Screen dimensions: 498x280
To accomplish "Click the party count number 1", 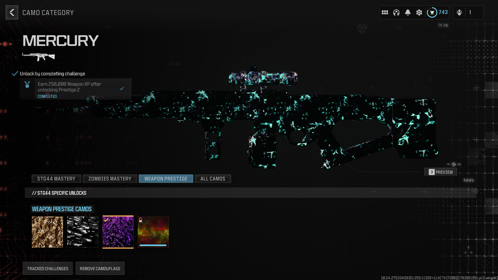I will click(470, 12).
